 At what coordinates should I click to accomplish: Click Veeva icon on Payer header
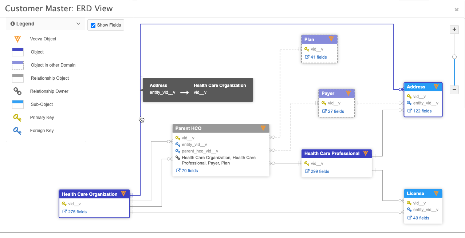[348, 93]
